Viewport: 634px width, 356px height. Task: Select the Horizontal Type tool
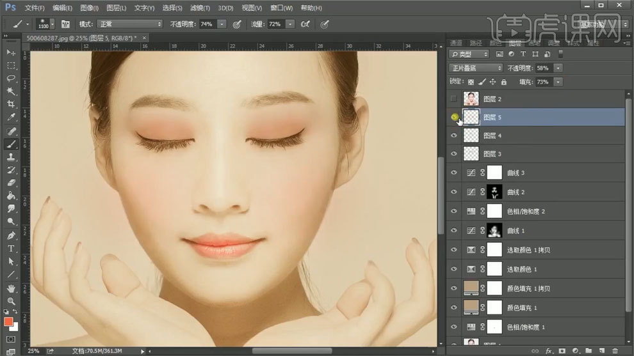click(x=11, y=249)
